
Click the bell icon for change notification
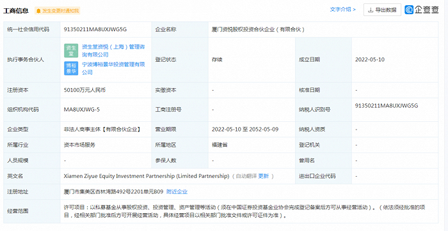point(38,11)
